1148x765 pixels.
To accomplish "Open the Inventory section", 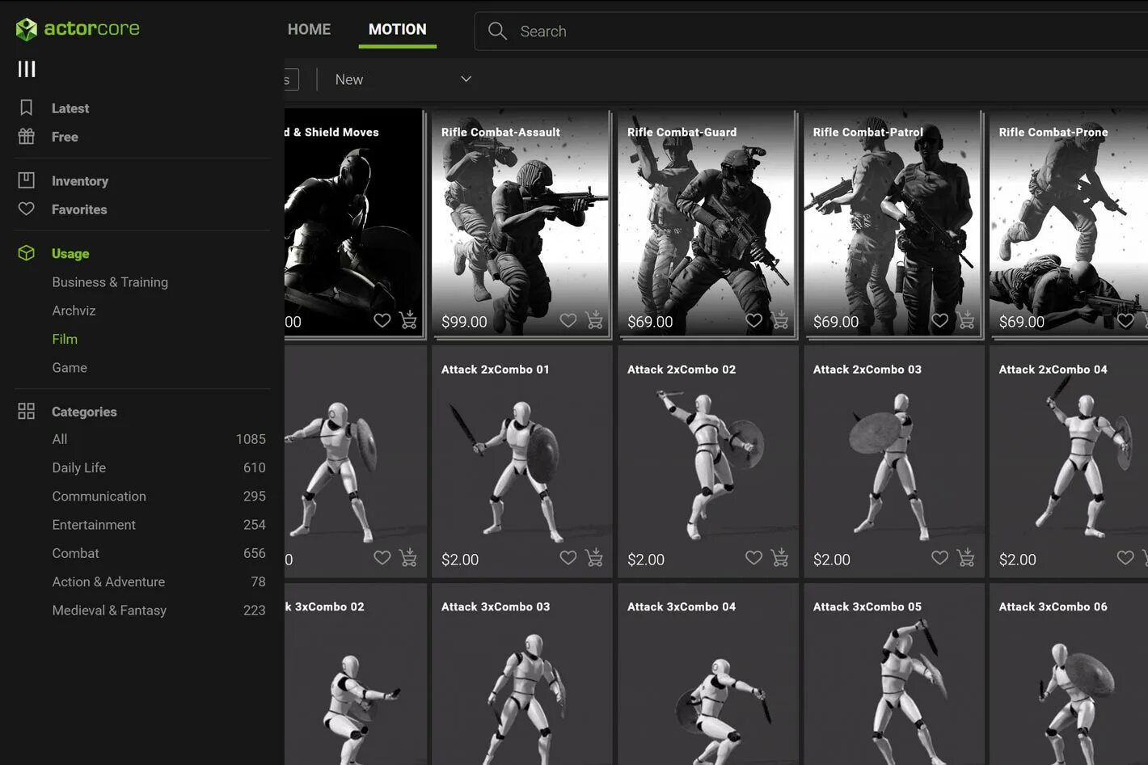I will coord(80,181).
